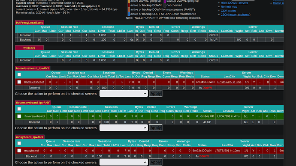Click 'Denied' header in flavorsavrbeard table
This screenshot has width=296, height=166.
click(x=151, y=107)
